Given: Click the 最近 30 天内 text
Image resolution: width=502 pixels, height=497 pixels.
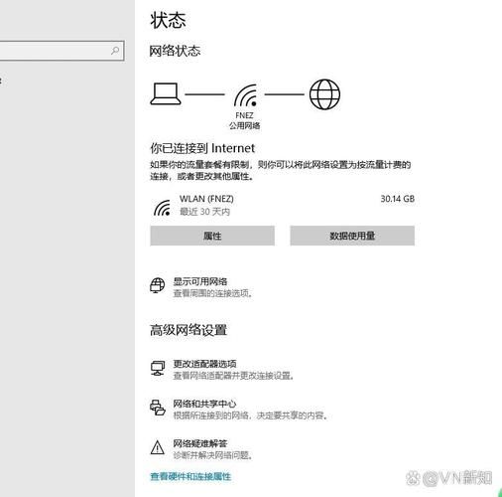Looking at the screenshot, I should (x=204, y=212).
